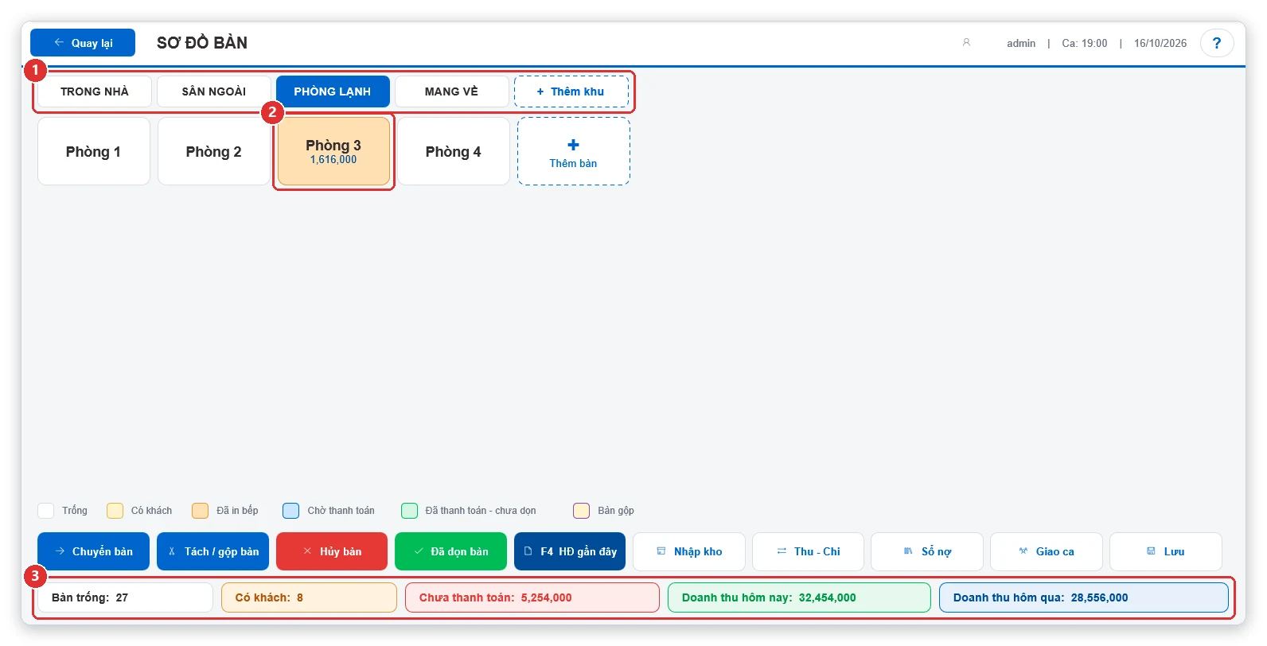Click the Có khách: 8 summary box
The height and width of the screenshot is (646, 1267).
pyautogui.click(x=309, y=597)
